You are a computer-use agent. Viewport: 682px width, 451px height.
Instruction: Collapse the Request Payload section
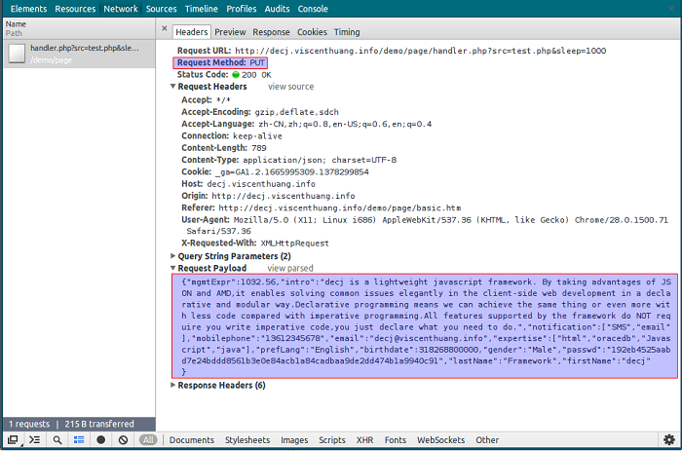tap(173, 268)
